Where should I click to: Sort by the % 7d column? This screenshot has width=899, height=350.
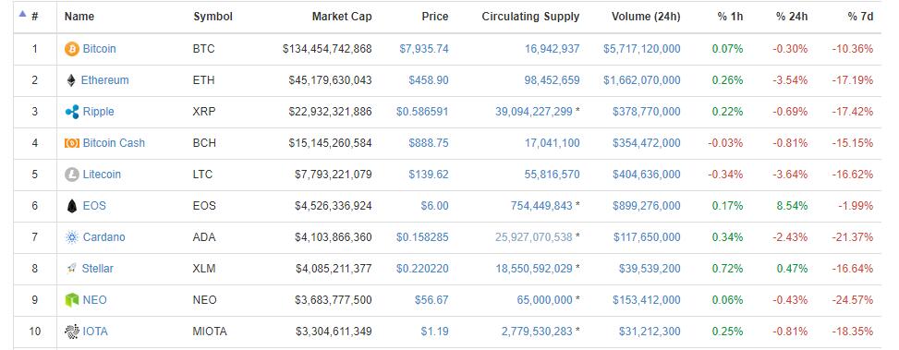[860, 17]
